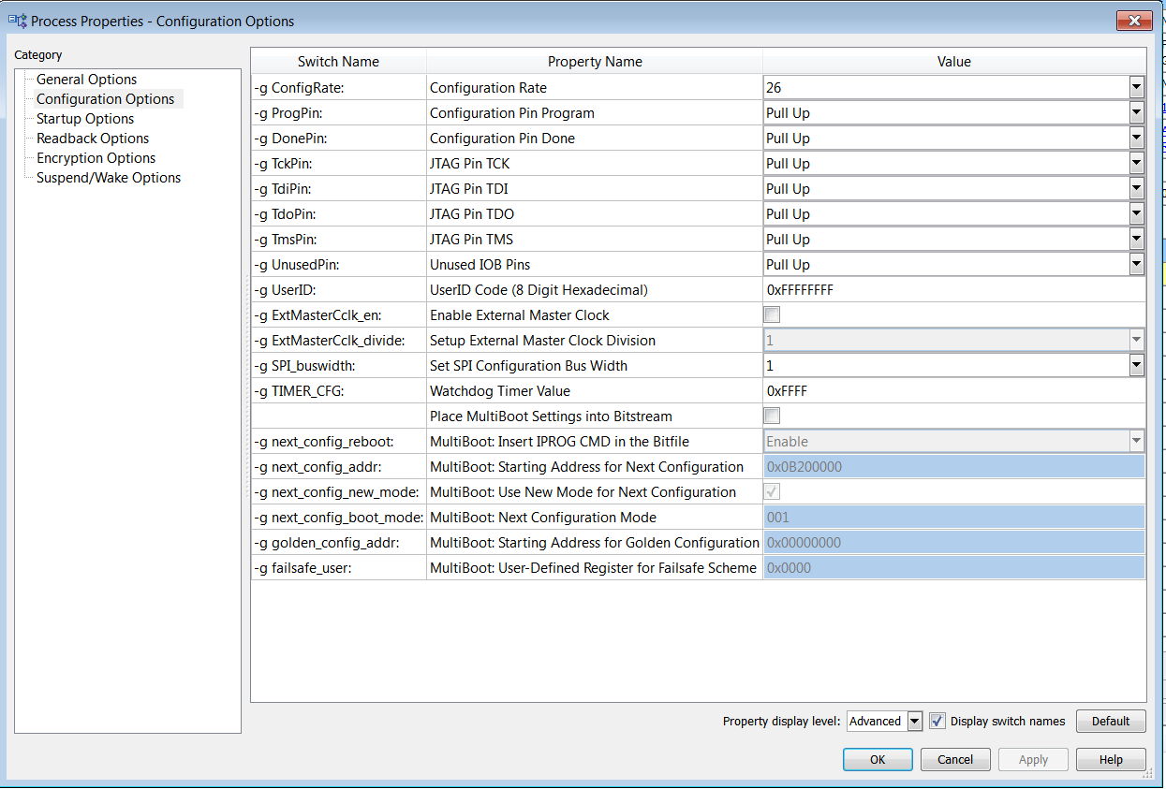The width and height of the screenshot is (1166, 789).
Task: Click the Process Properties title bar icon
Action: (x=17, y=21)
